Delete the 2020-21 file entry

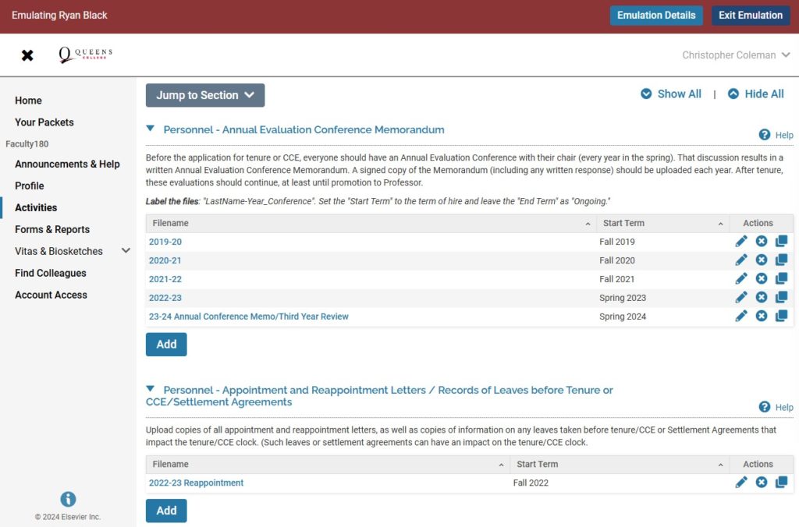tap(762, 260)
